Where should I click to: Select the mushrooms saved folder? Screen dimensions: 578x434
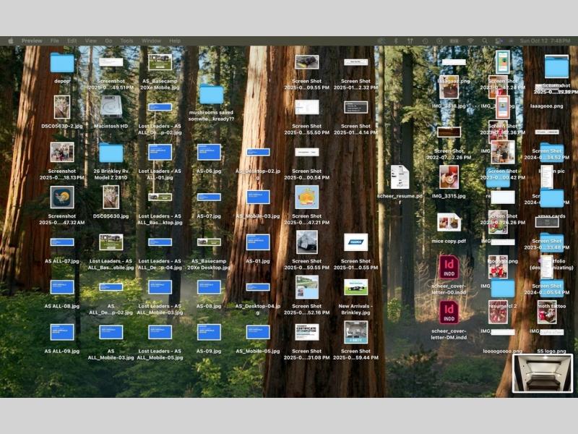(211, 95)
